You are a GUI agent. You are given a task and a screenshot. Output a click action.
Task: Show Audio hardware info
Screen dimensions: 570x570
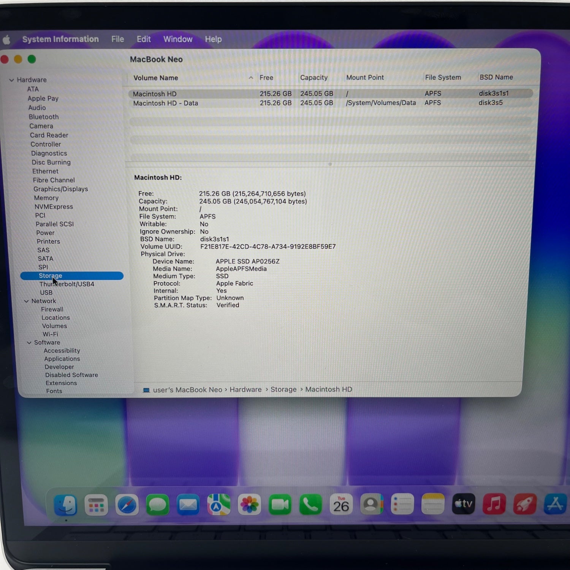pos(37,108)
